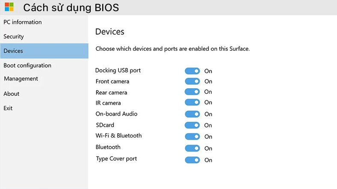Open the PC information page
337x189 pixels.
(x=23, y=22)
